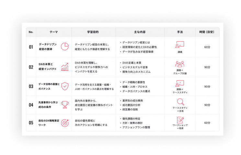Click the trophy icon in row 04
The width and height of the screenshot is (241, 155).
65,105
